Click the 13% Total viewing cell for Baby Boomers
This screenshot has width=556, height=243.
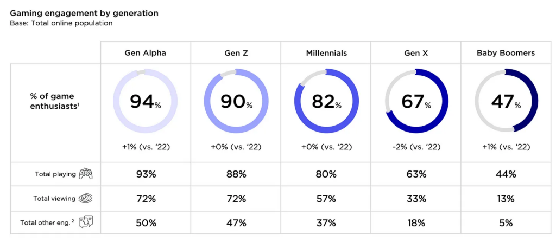click(506, 199)
